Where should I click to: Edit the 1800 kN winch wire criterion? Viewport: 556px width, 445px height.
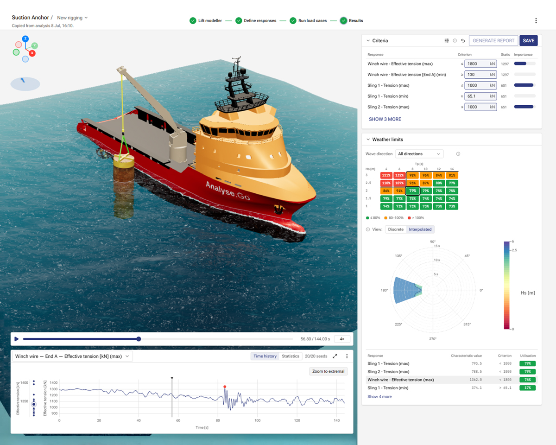pos(480,64)
